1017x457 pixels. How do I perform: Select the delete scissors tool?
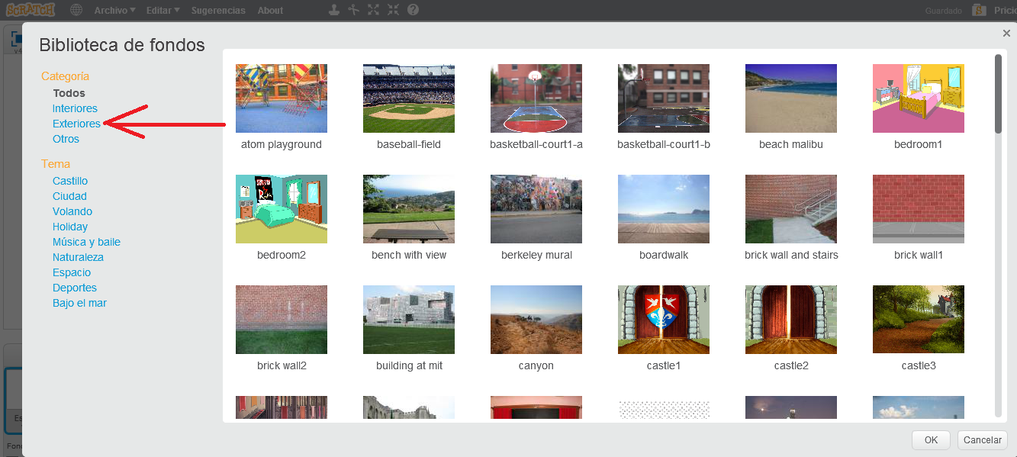pos(353,10)
